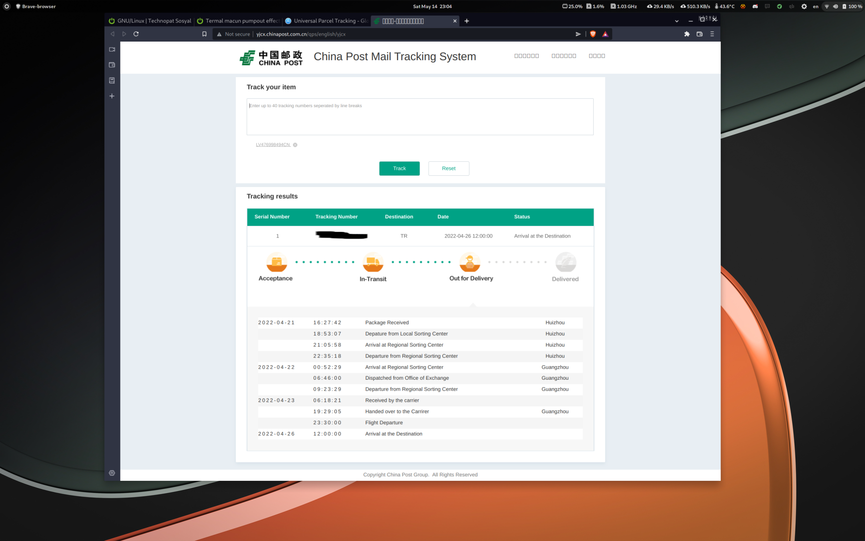Open the tab search dropdown chevron
The height and width of the screenshot is (541, 865).
click(677, 21)
